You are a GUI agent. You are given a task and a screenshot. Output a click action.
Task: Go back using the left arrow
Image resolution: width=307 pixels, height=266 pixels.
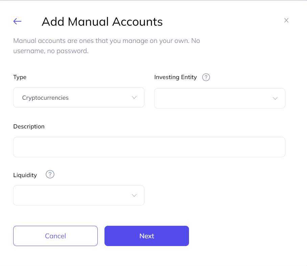point(17,22)
